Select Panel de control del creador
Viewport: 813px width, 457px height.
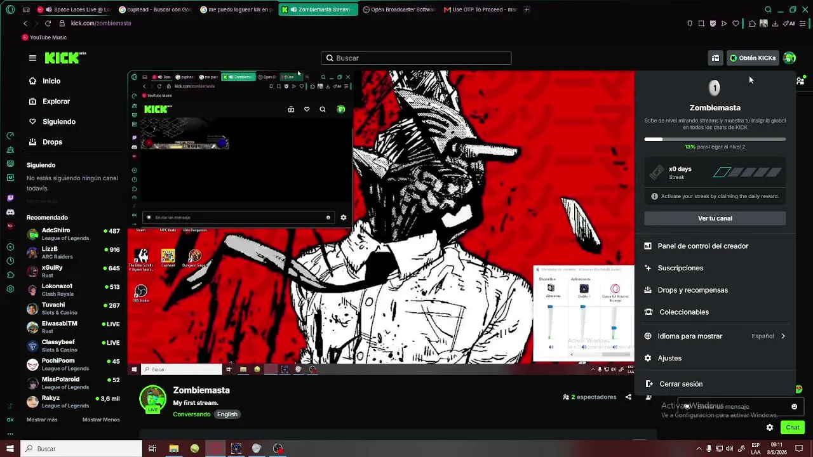(715, 246)
